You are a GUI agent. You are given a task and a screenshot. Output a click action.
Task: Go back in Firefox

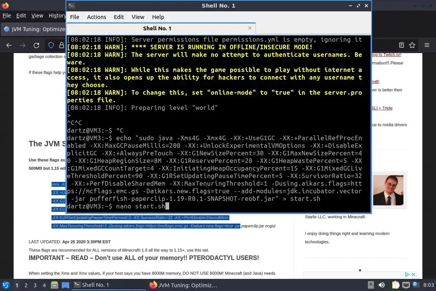pos(9,45)
